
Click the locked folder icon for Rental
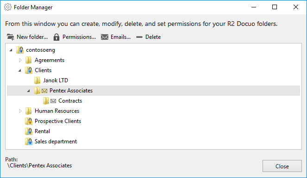point(29,131)
